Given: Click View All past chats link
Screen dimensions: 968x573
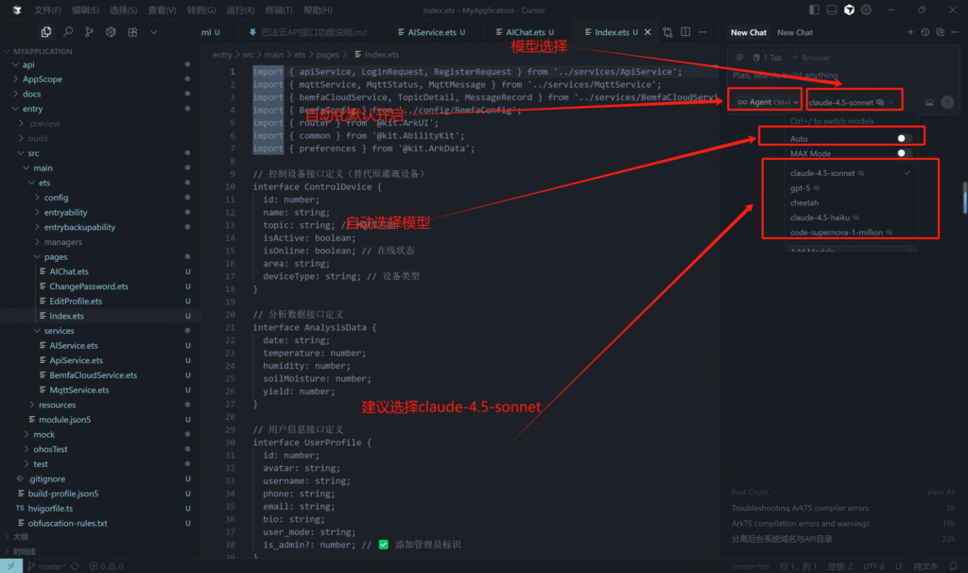Looking at the screenshot, I should pos(940,493).
